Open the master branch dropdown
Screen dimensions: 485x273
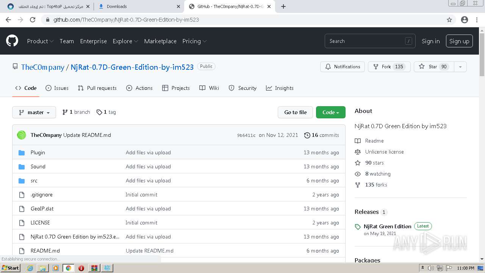[34, 112]
